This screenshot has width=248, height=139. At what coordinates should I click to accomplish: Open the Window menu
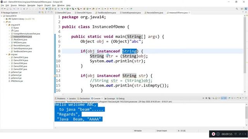(x=61, y=5)
